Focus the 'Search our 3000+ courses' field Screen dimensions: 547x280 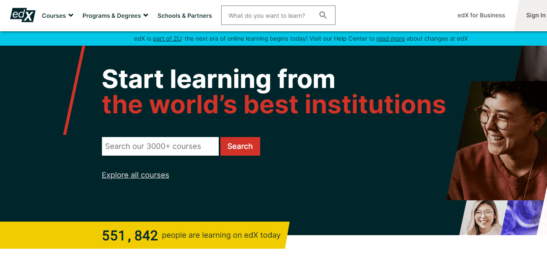click(x=160, y=146)
